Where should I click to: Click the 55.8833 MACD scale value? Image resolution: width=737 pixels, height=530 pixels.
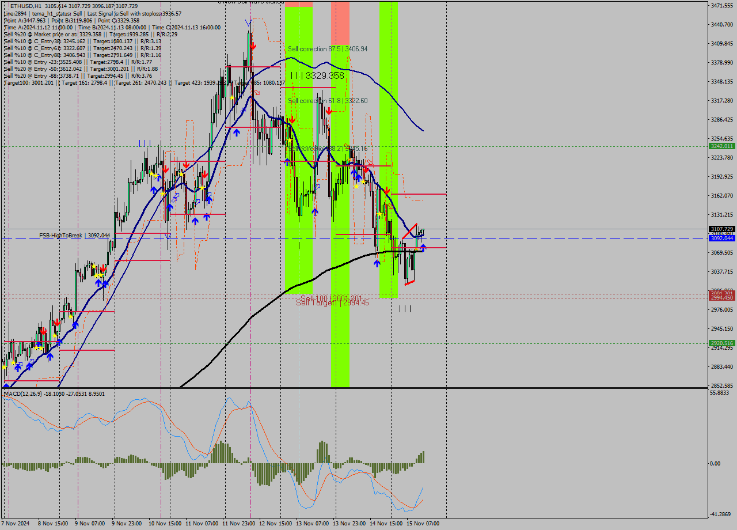[x=720, y=392]
